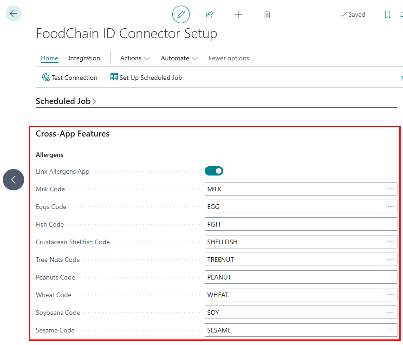Click the Test Connection globe icon

[x=46, y=78]
